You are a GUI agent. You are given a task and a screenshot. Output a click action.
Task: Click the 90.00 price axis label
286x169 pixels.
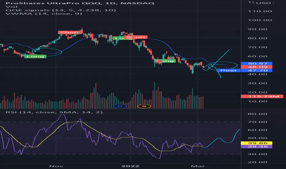tap(257, 29)
